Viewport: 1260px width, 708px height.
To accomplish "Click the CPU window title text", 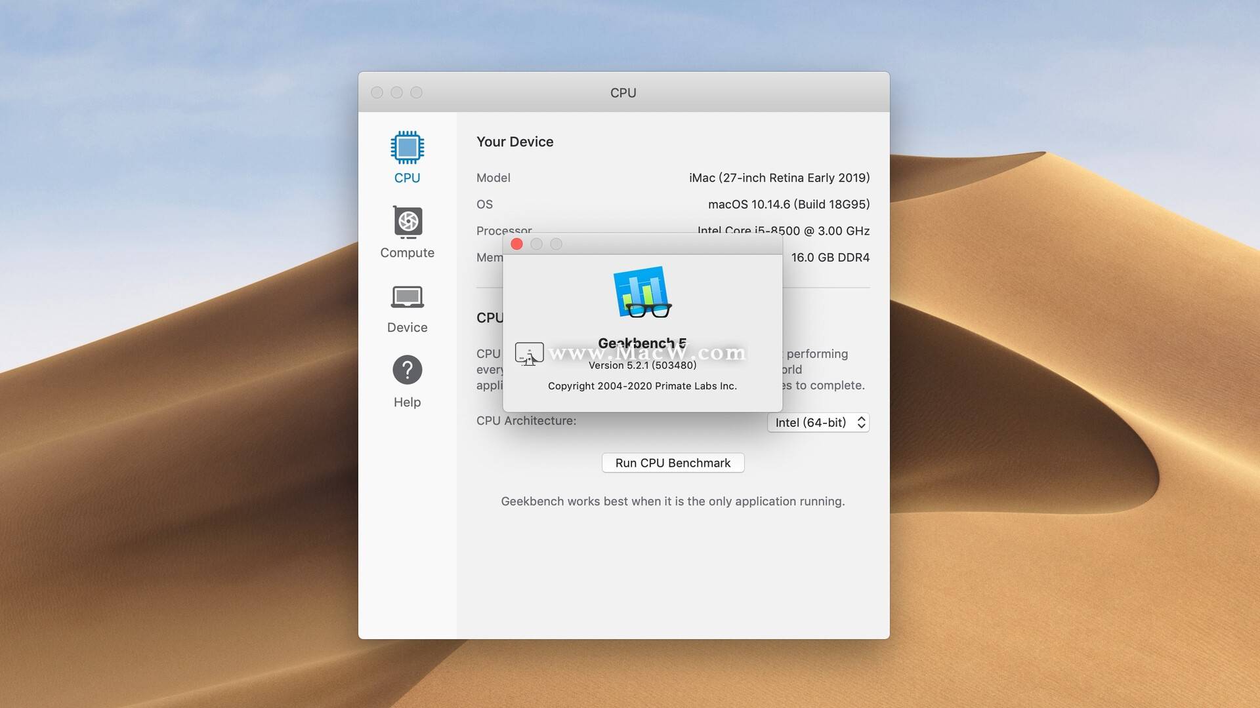I will click(x=623, y=92).
